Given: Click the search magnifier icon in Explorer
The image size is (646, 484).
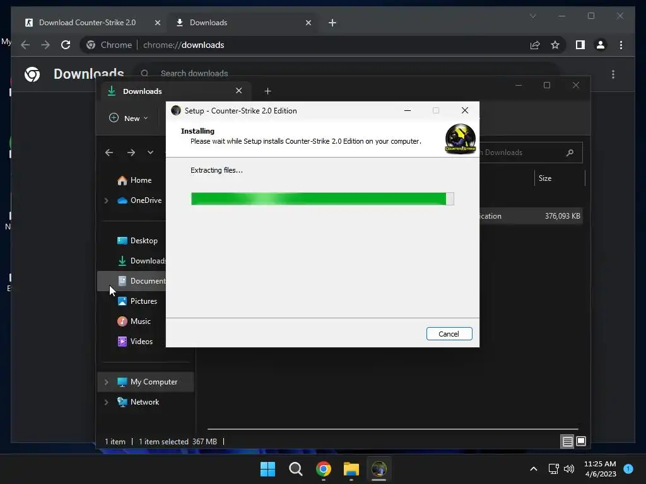Looking at the screenshot, I should (570, 153).
